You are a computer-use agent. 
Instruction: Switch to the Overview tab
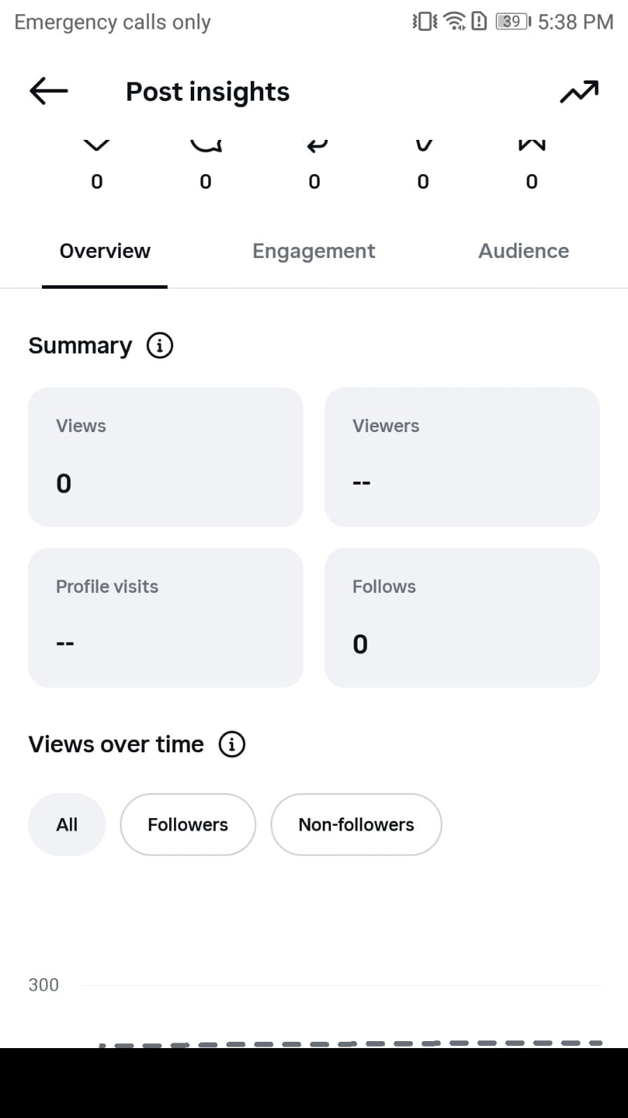(x=105, y=251)
